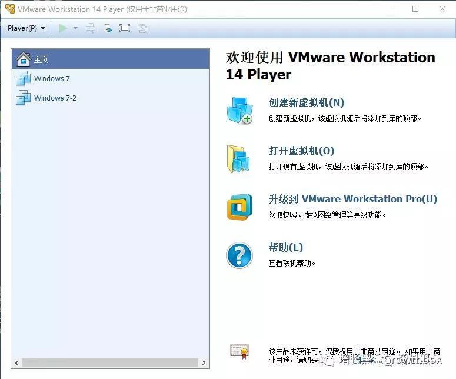Select the 主页 home entry in library

(111, 59)
